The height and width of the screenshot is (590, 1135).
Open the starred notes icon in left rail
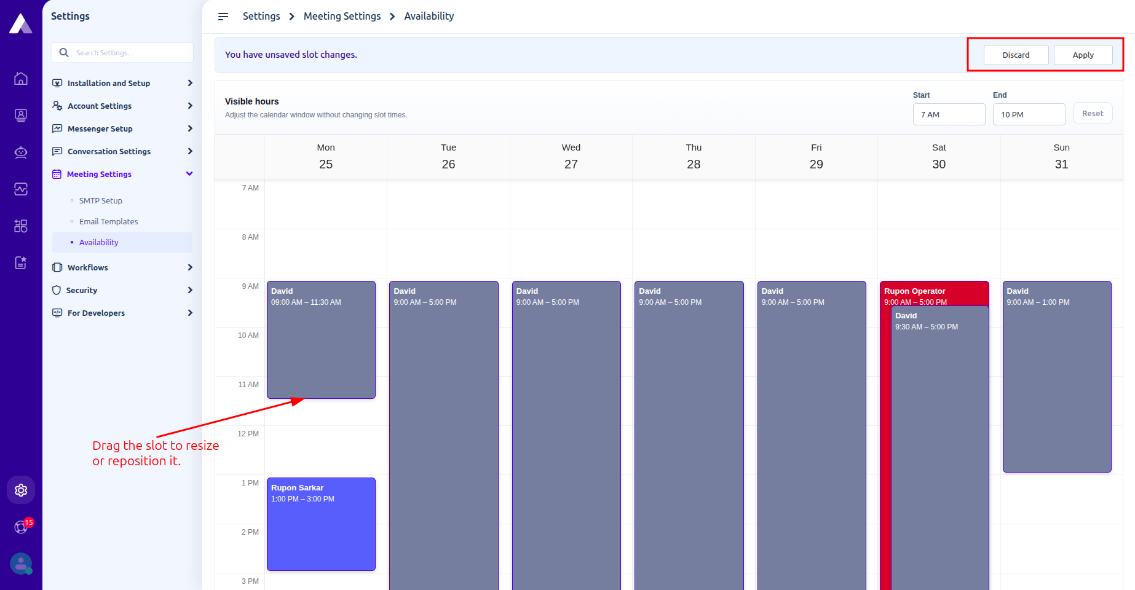click(x=21, y=263)
